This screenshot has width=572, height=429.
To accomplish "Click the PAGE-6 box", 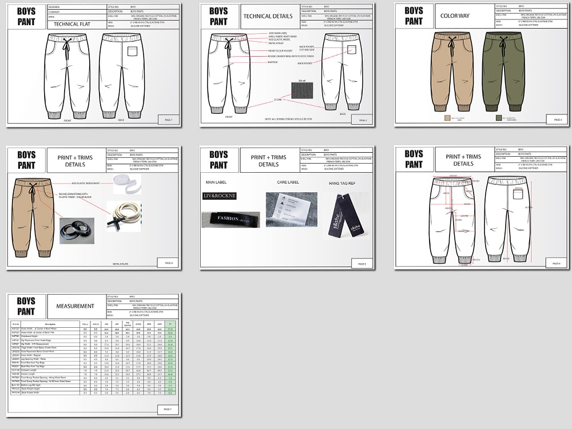I will tap(557, 263).
